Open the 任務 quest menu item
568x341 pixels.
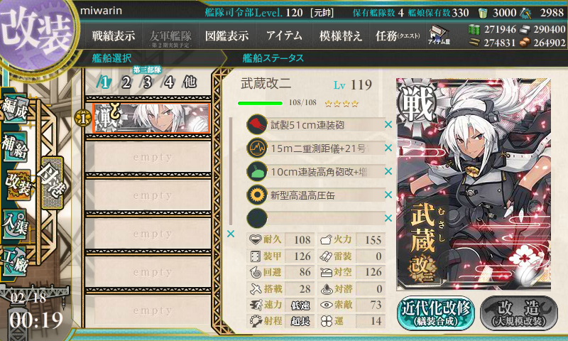coord(398,36)
